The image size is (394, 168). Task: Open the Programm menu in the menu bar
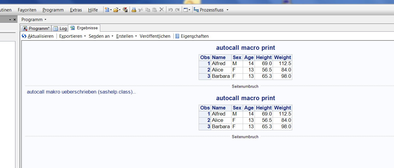pyautogui.click(x=53, y=10)
